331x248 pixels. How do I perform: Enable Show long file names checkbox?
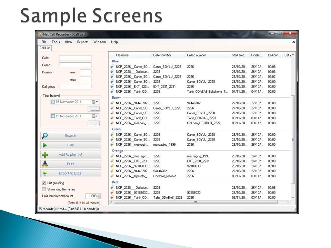tap(44, 189)
